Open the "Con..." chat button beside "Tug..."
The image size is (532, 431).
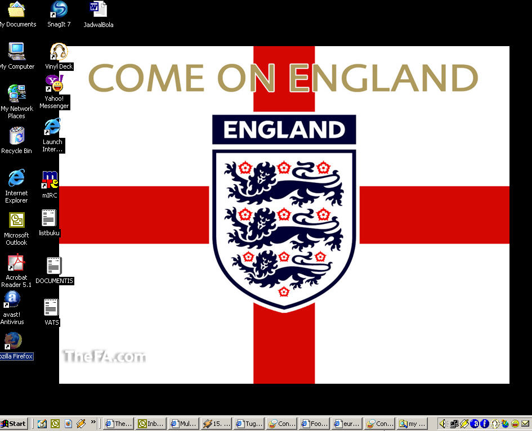(x=281, y=424)
